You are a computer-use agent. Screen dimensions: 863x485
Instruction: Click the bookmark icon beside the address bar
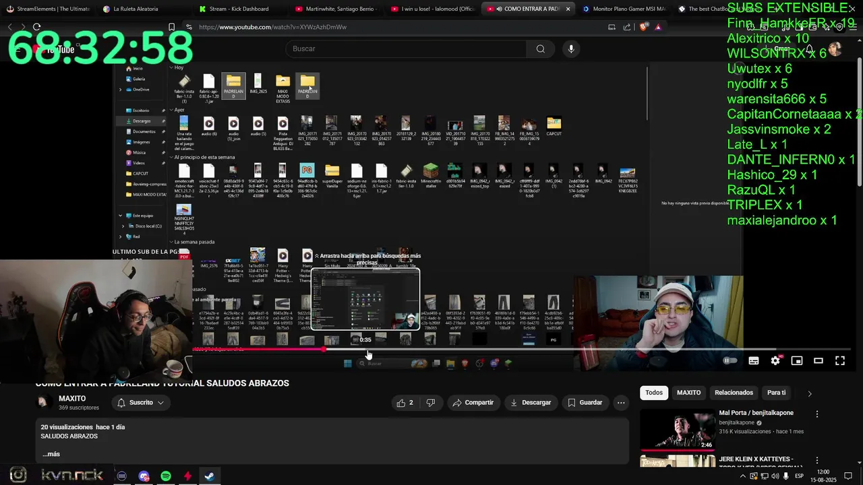(x=171, y=27)
